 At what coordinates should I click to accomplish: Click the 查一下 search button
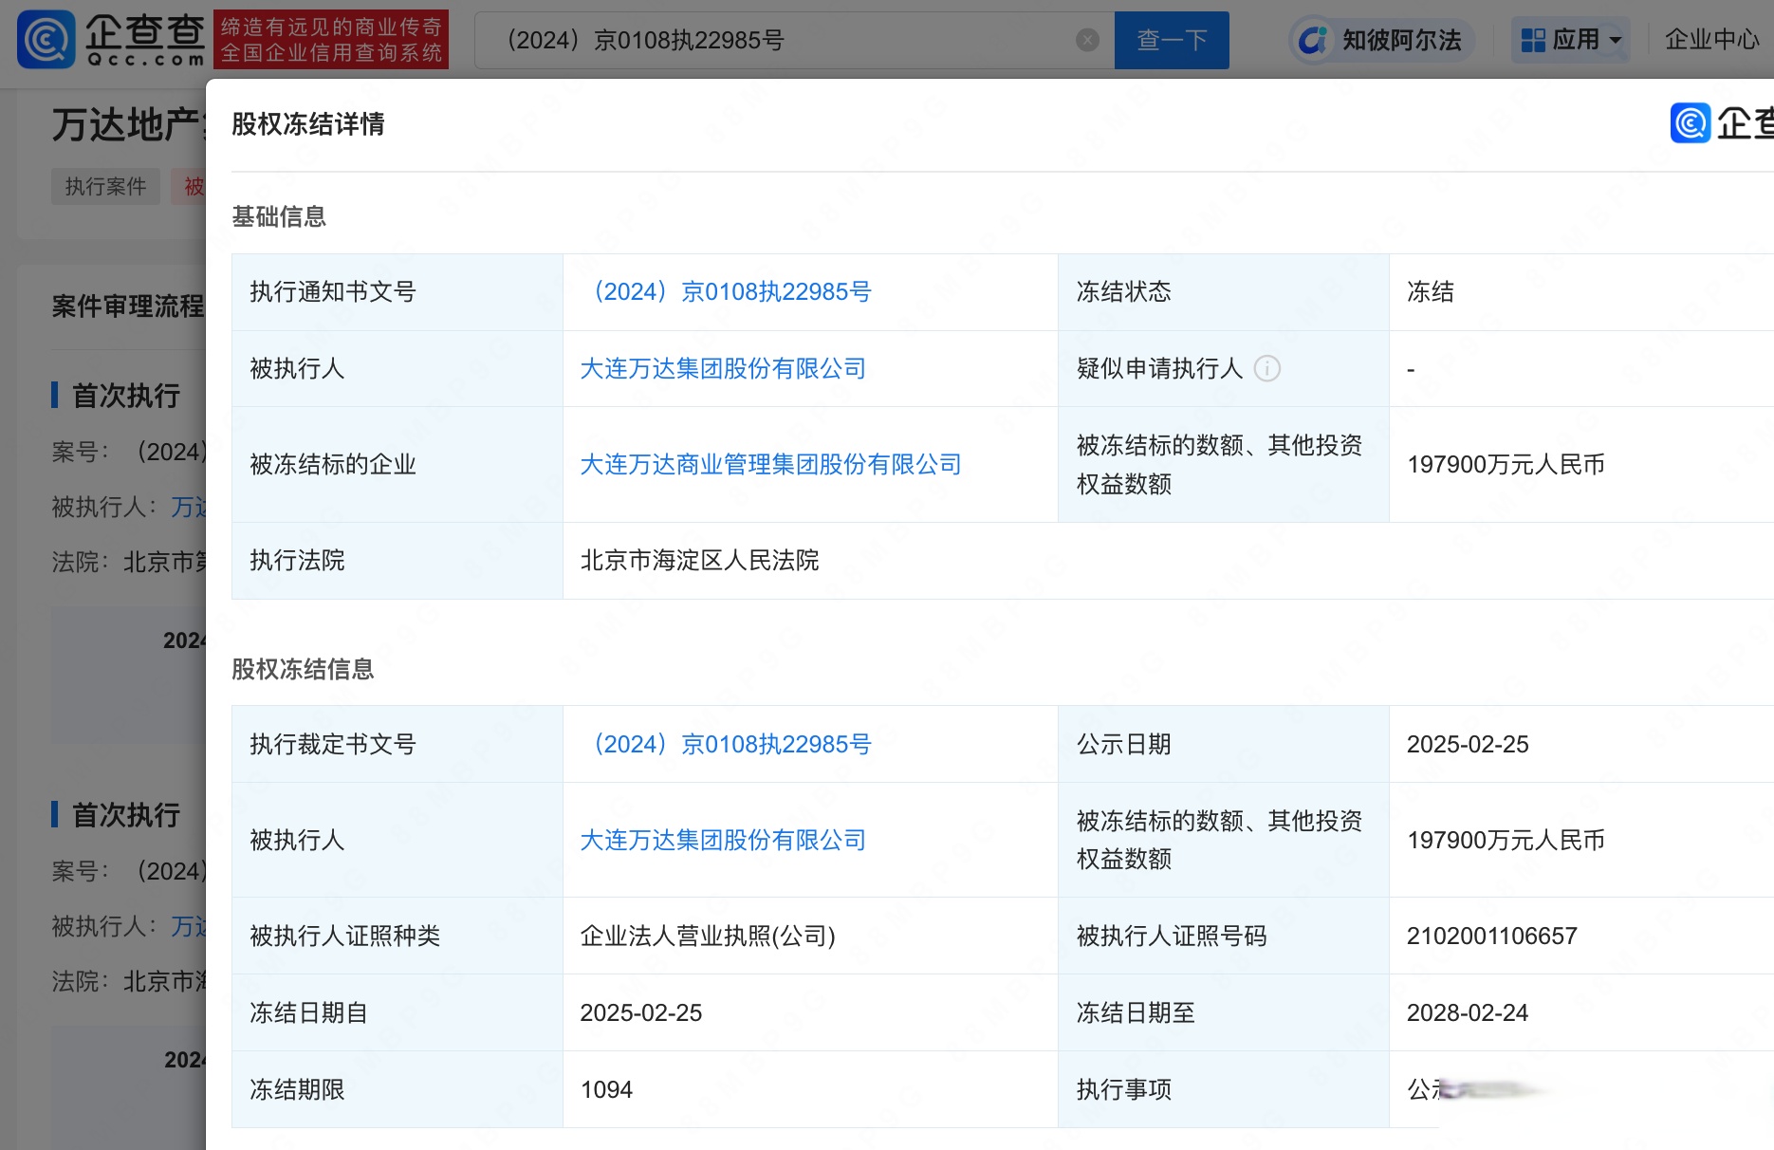(x=1172, y=40)
